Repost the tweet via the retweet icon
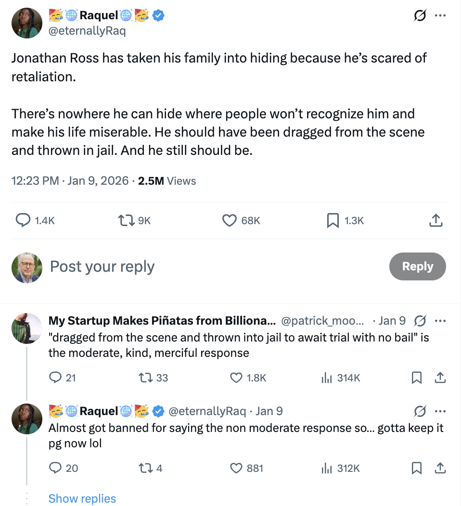 [x=126, y=220]
